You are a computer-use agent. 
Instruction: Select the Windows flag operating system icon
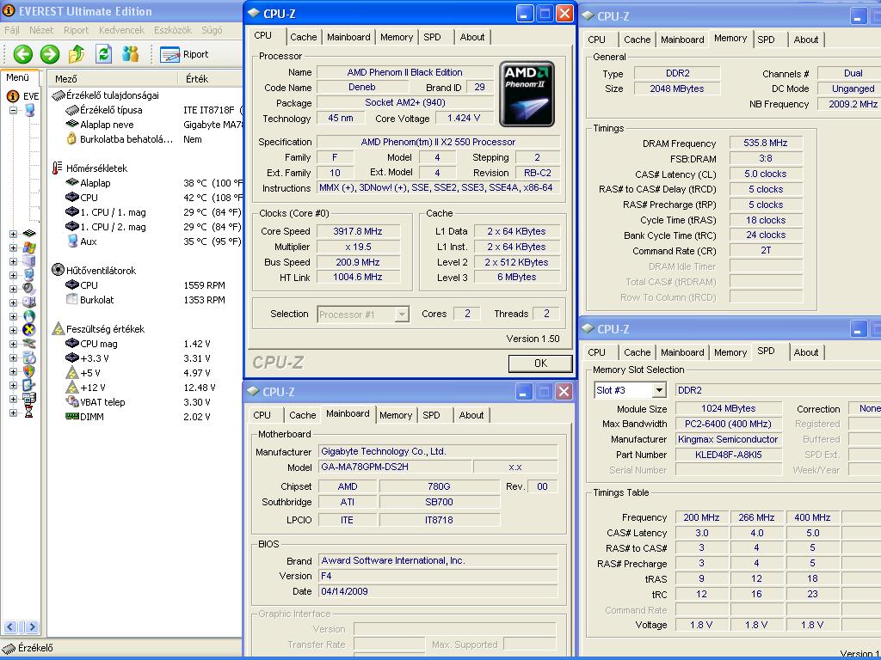(x=29, y=247)
